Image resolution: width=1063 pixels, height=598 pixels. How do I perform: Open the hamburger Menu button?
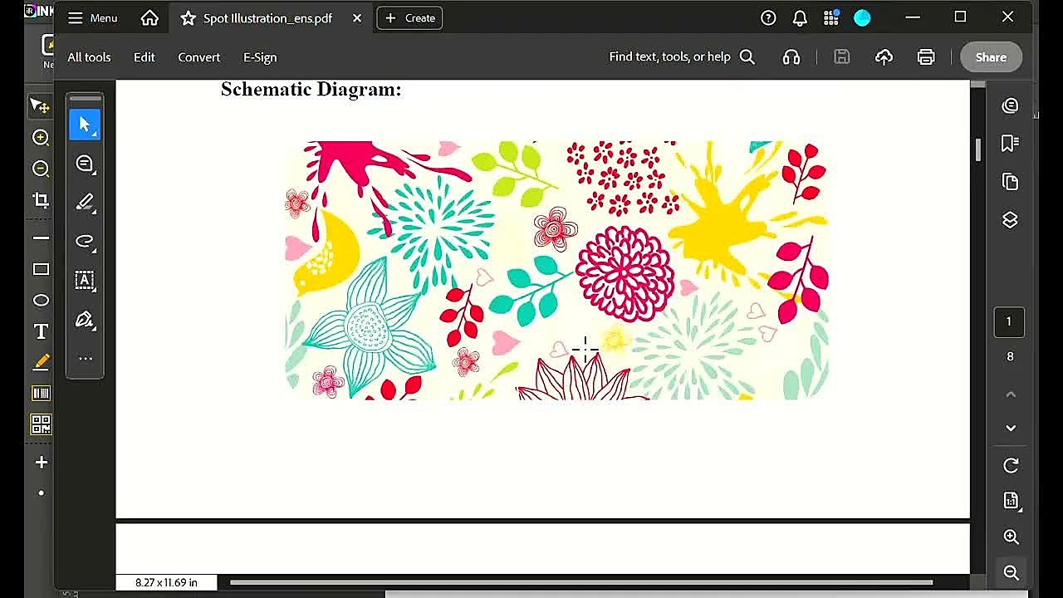pos(92,17)
